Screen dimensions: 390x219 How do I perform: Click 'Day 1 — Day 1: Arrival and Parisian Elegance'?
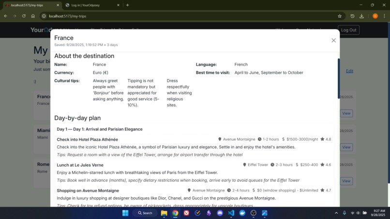click(100, 129)
